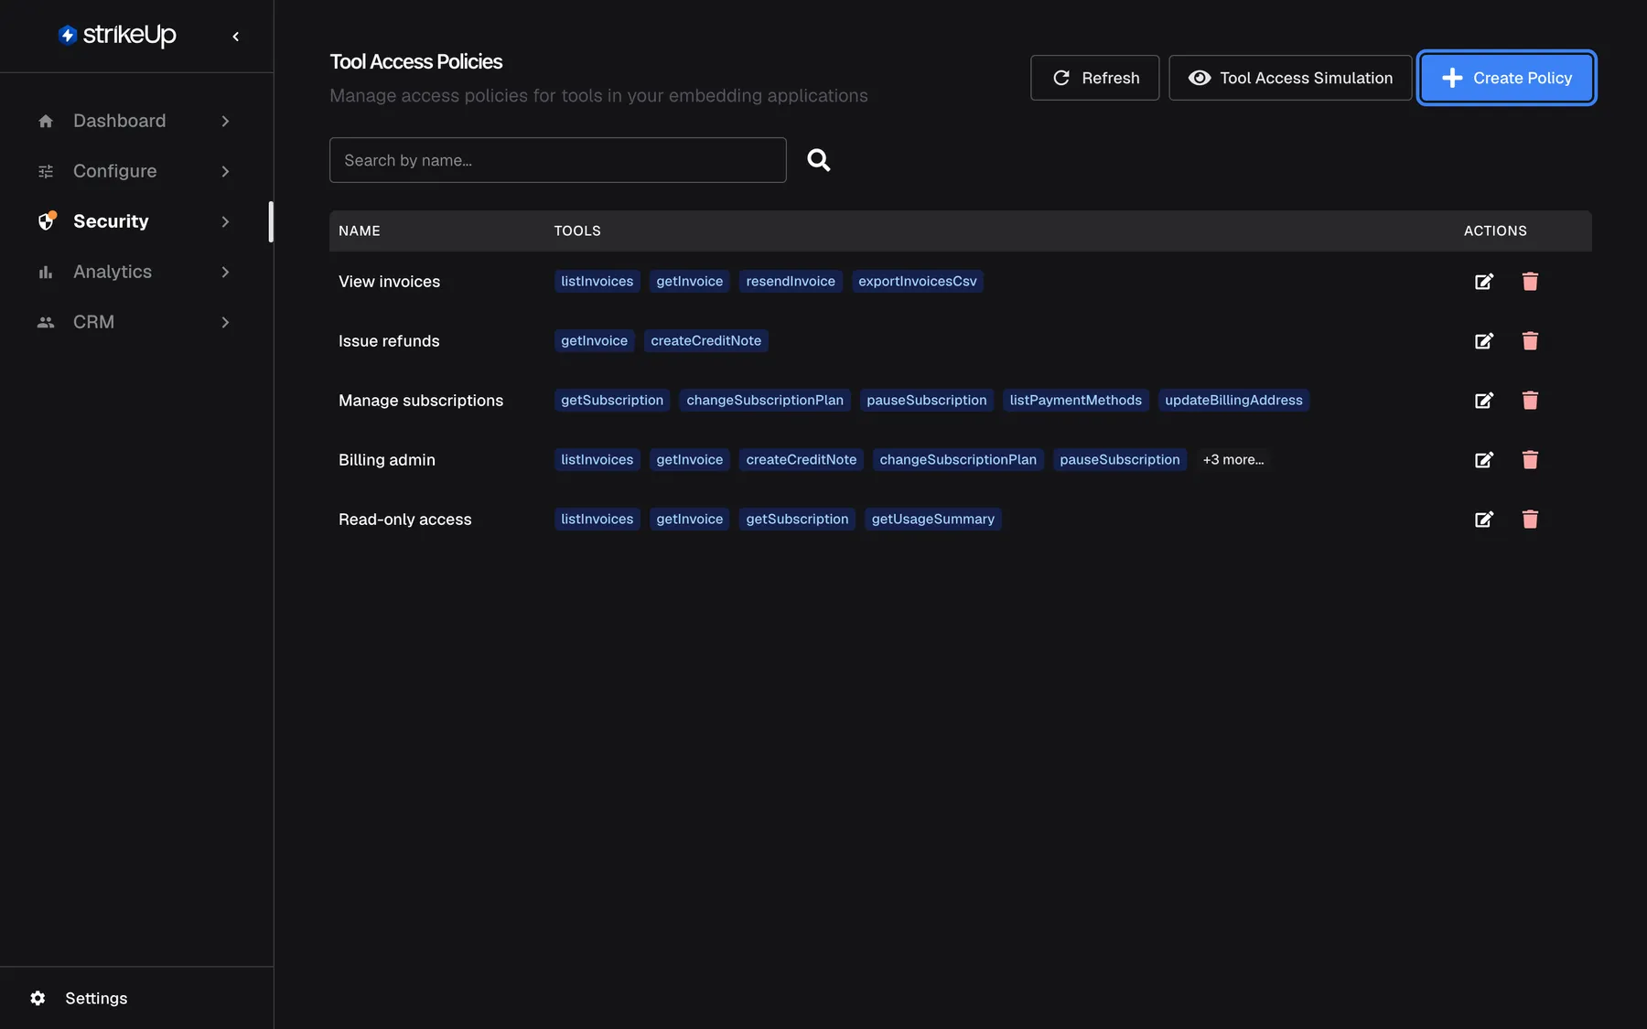1647x1029 pixels.
Task: Click the Issue refunds policy name
Action: 389,341
